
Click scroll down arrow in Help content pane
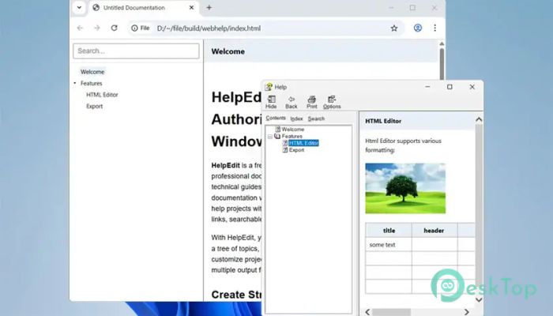click(x=479, y=299)
